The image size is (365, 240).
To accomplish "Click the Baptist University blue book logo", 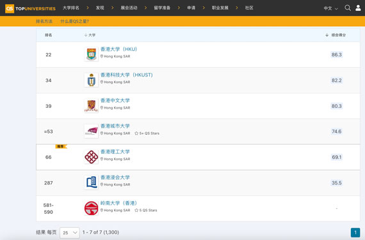I will (91, 183).
